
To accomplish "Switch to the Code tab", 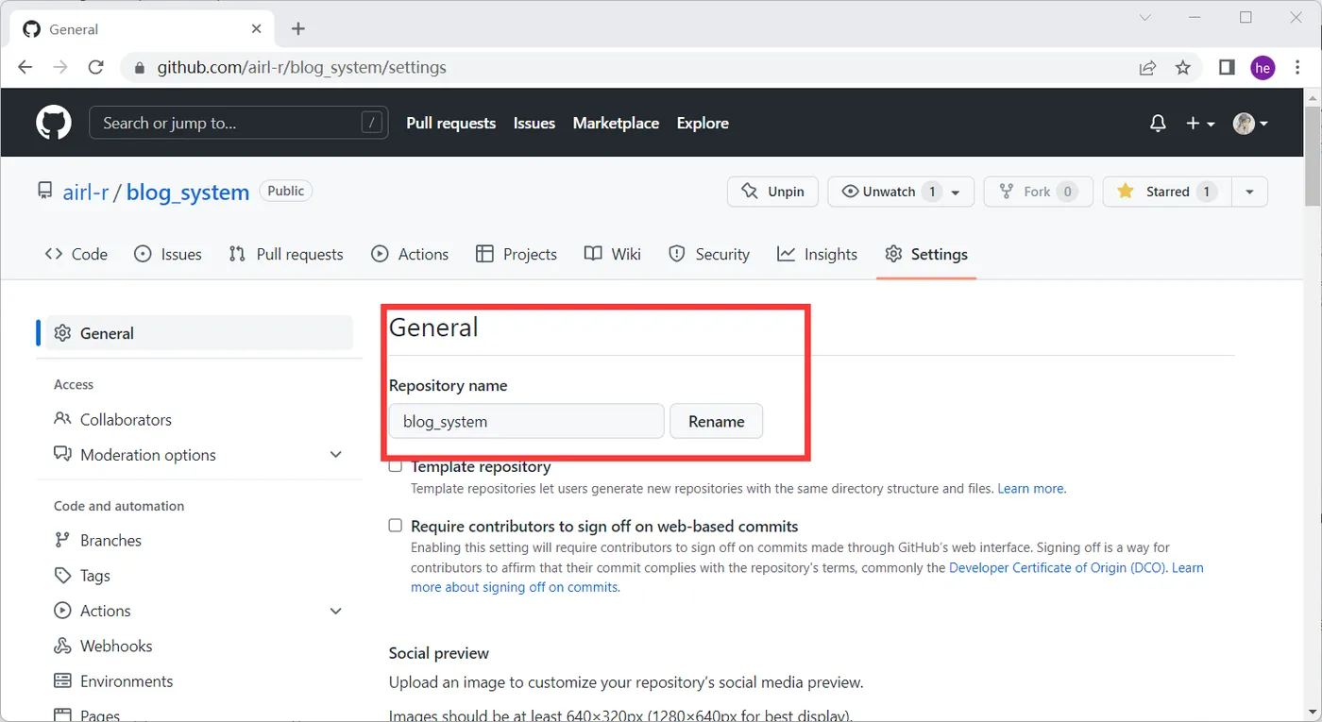I will coord(76,254).
